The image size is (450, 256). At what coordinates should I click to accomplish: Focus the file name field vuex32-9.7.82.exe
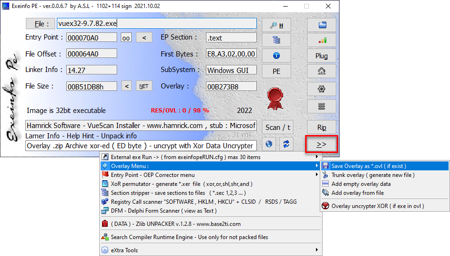click(157, 23)
